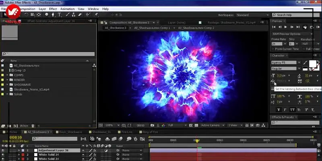Open the project flowchart icon in Project panel
The width and height of the screenshot is (322, 161).
pos(94,66)
